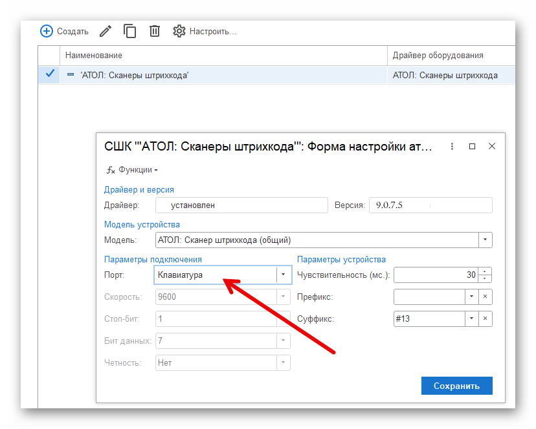
Task: Select the row 'АТОЛ: Сканеры штрихкода' name cell
Action: tap(223, 75)
